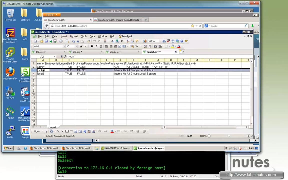Insert WordArt from the Draw toolbar
The image size is (288, 180).
[85, 131]
